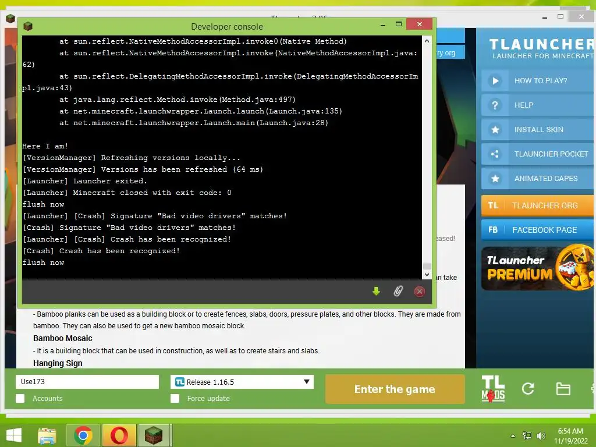Click the TL icon on TLAUNCHER.ORG button
The height and width of the screenshot is (447, 596).
493,205
